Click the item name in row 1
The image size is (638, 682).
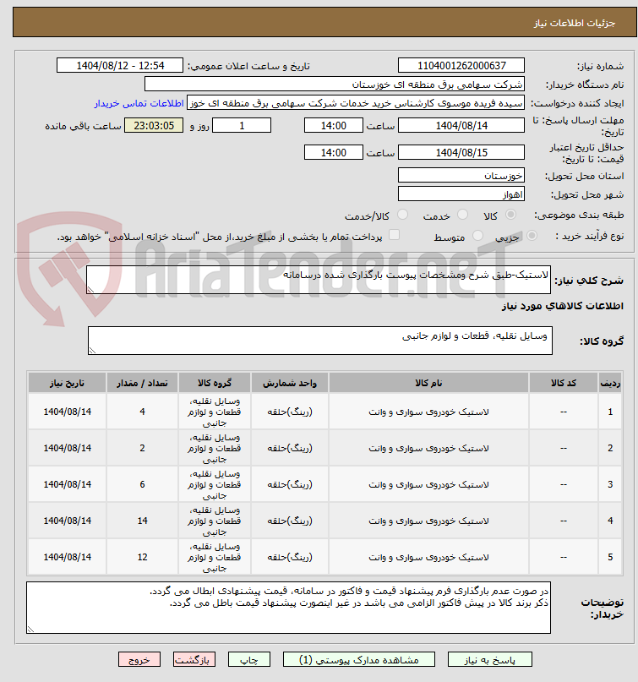point(428,412)
